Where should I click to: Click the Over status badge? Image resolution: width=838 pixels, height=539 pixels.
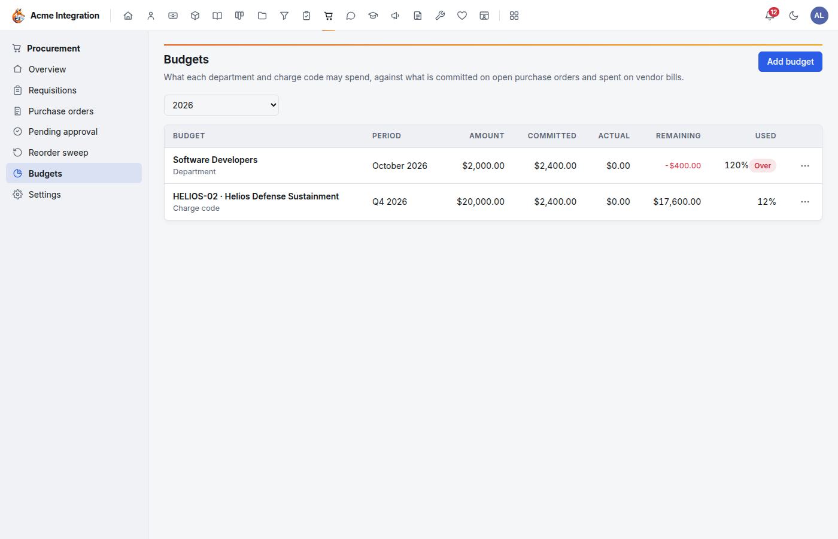(x=763, y=166)
